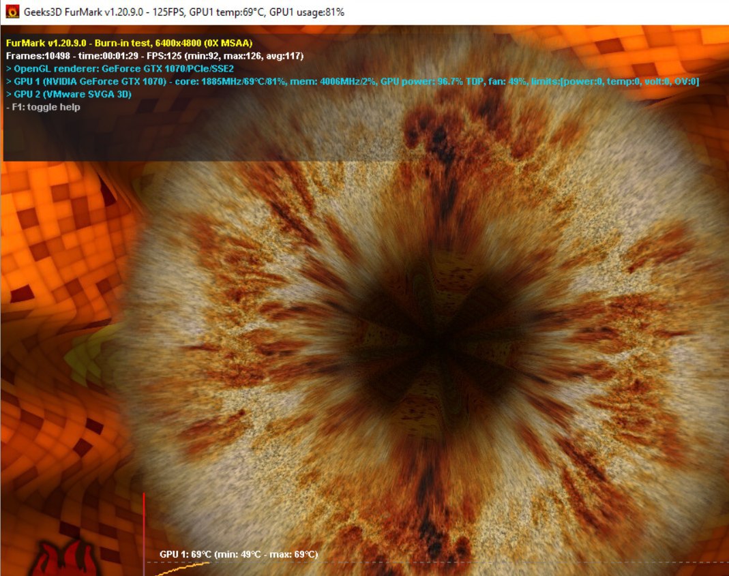
Task: Click the 'GPU 2 (VMware SVGA 3D)' line
Action: coord(69,94)
